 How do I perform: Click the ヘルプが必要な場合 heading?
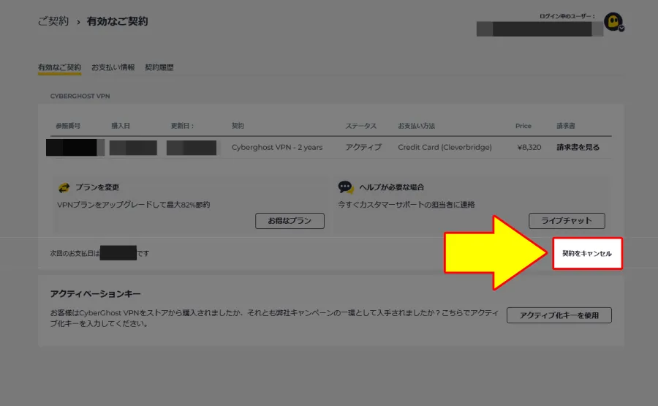(x=392, y=187)
